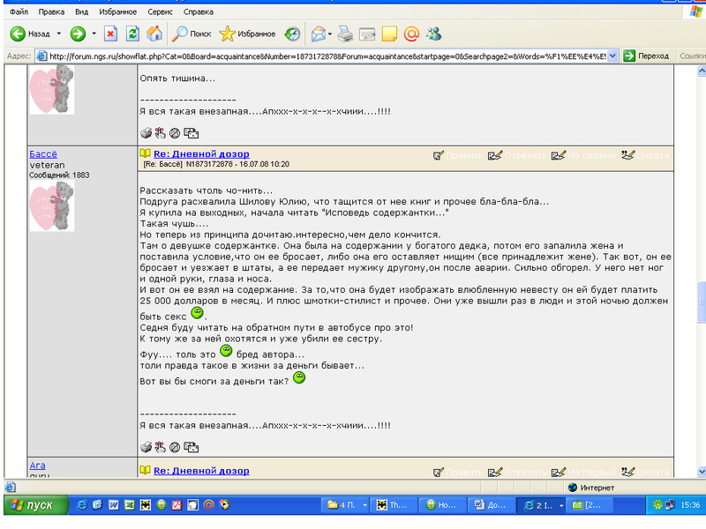Open the Forward button history dropdown arrow

[94, 34]
